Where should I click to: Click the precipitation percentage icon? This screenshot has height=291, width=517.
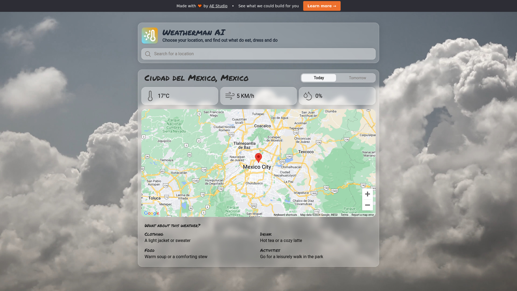point(308,96)
